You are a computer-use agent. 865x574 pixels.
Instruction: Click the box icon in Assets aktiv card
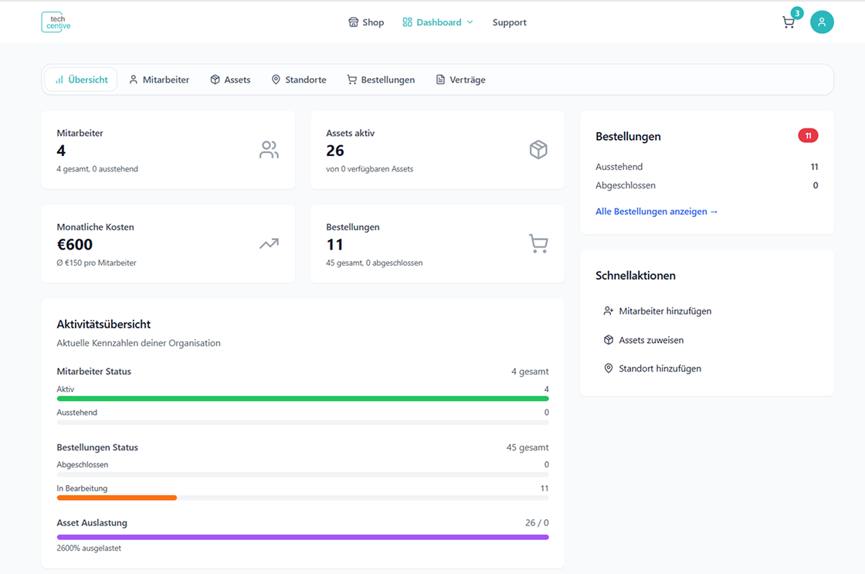(538, 150)
